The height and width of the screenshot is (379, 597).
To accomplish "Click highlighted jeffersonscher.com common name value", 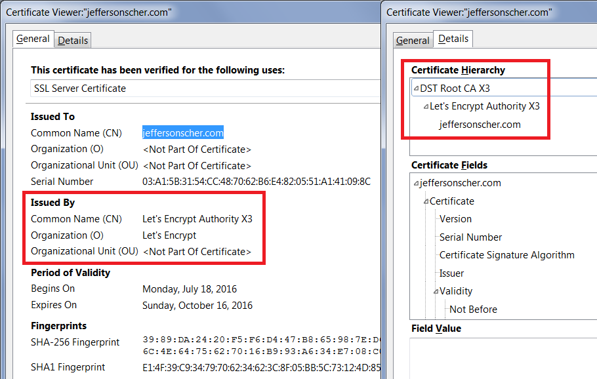I will click(183, 133).
